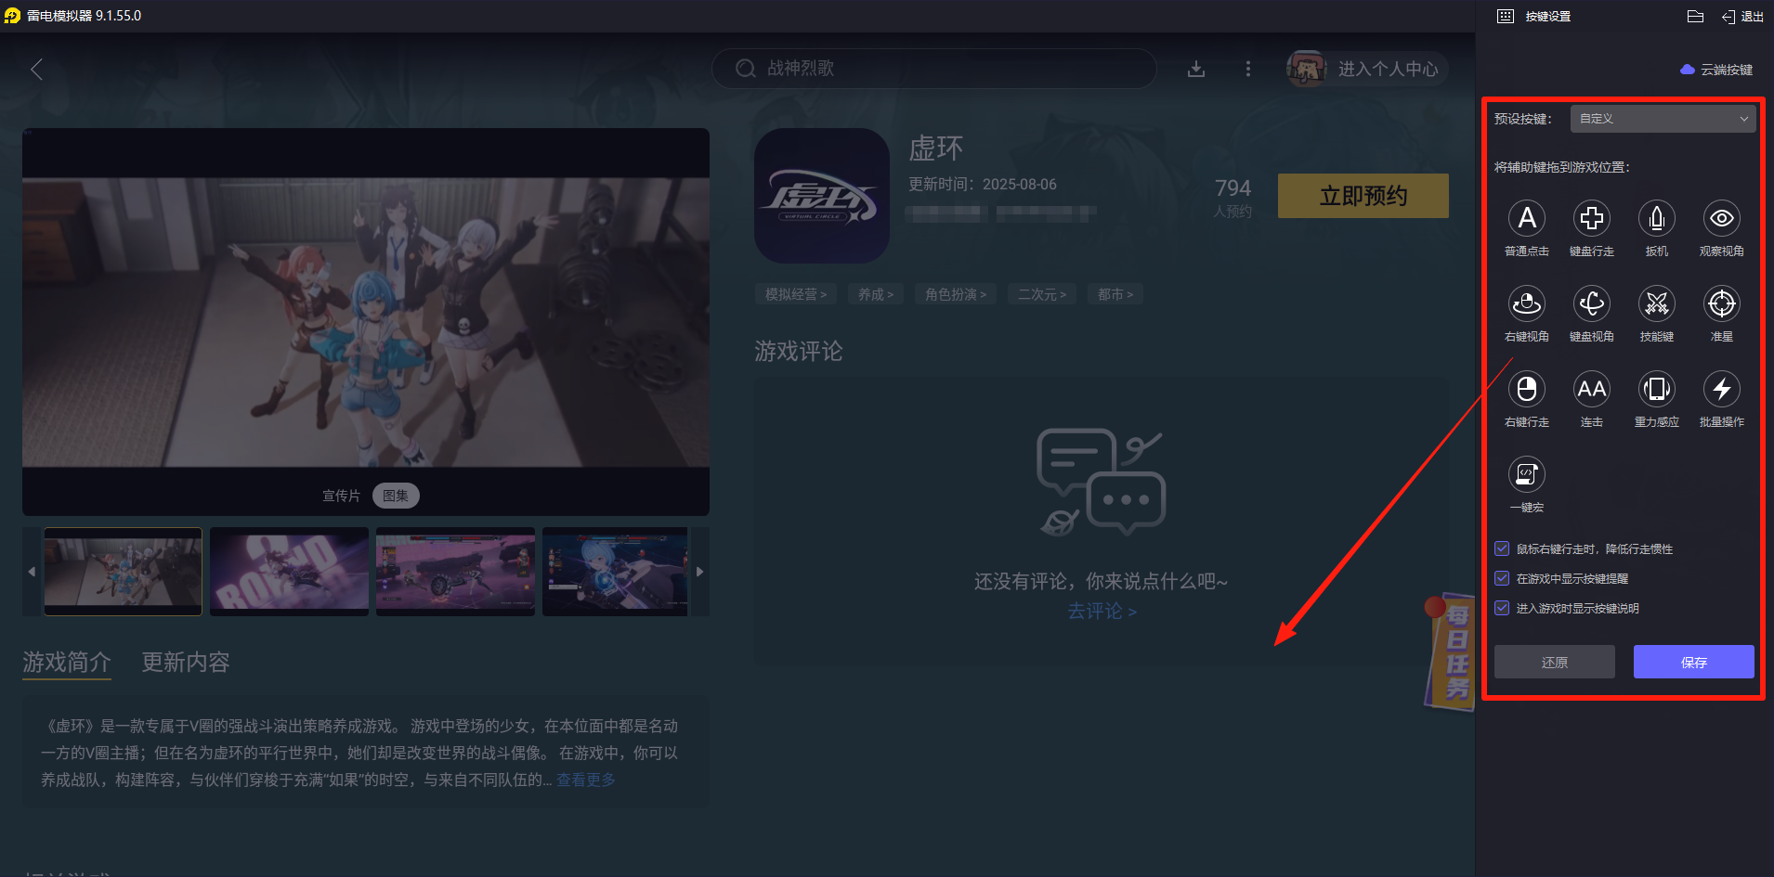This screenshot has height=877, width=1774.
Task: Switch media view to 宣传片
Action: pos(341,496)
